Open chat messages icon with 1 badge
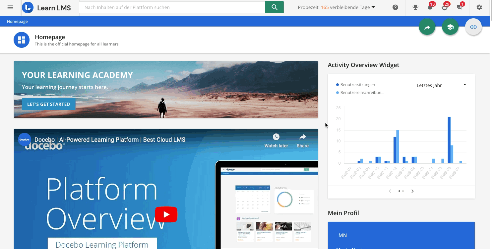Image resolution: width=492 pixels, height=249 pixels. coord(459,7)
